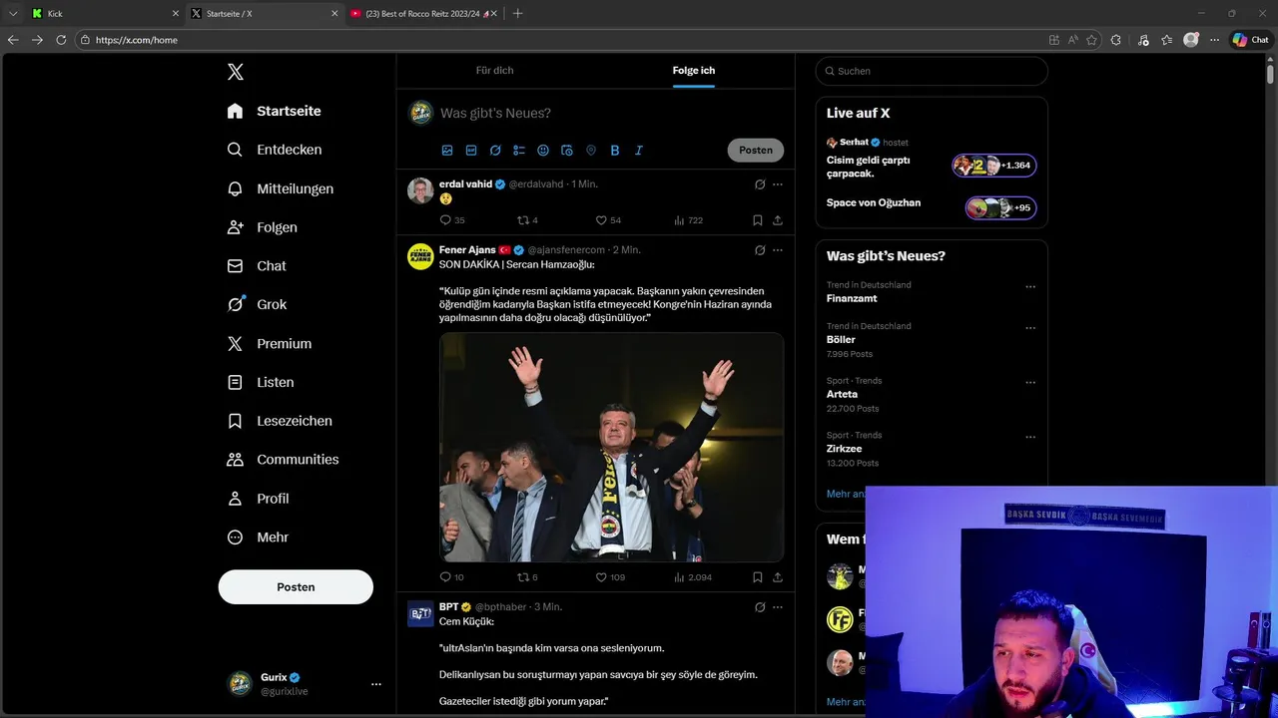Add a poll to the post
Viewport: 1278px width, 718px height.
pos(519,151)
